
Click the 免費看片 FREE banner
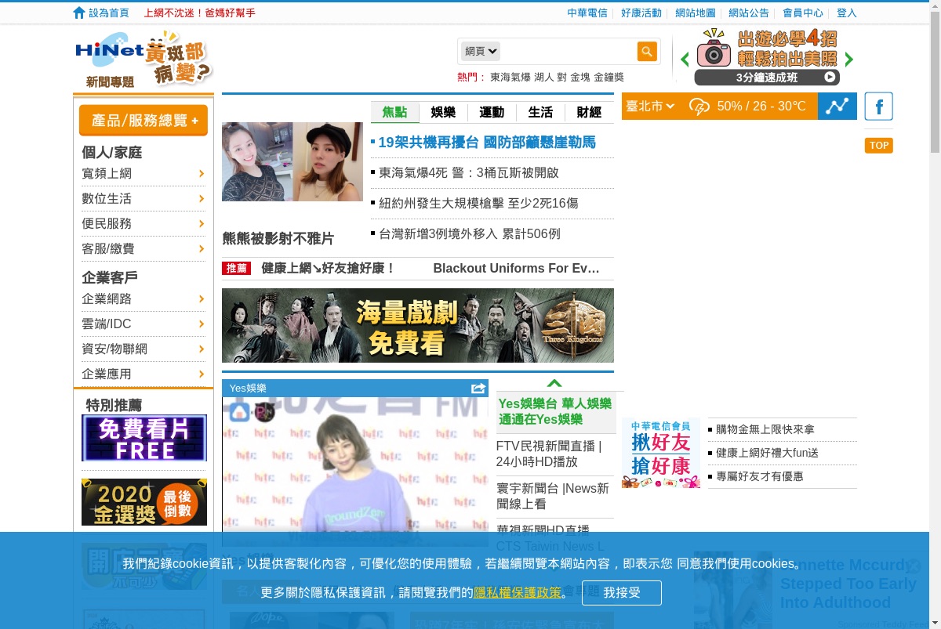(x=144, y=438)
